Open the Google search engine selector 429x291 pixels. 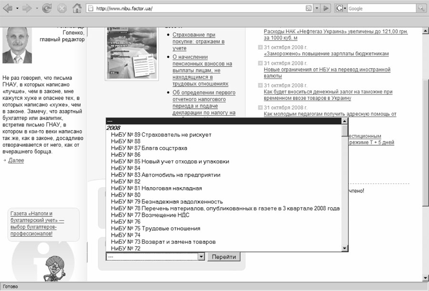coord(340,9)
